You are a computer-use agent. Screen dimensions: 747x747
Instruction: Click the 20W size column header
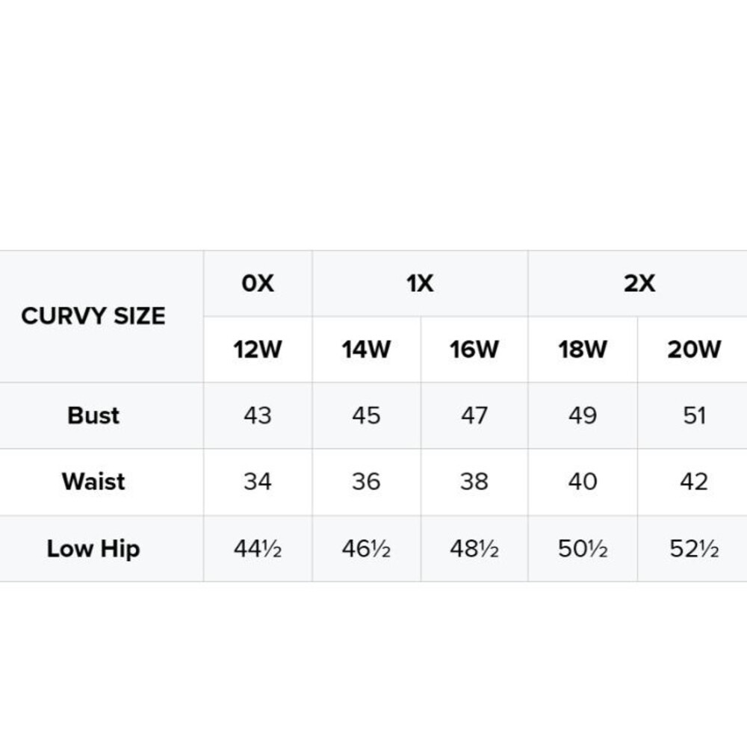click(694, 349)
